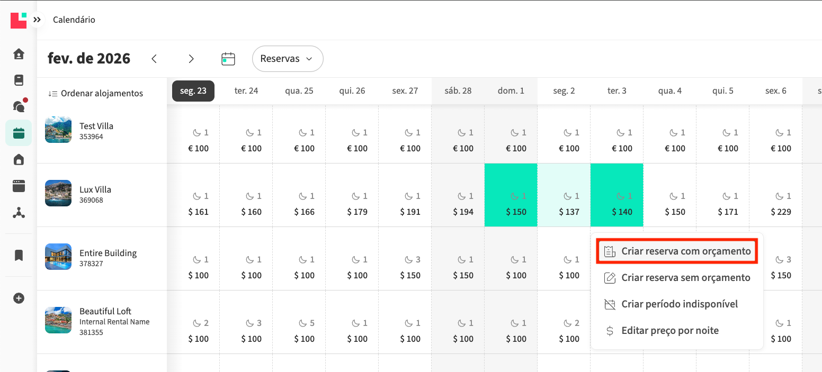Open the integrations network icon in sidebar

click(19, 213)
